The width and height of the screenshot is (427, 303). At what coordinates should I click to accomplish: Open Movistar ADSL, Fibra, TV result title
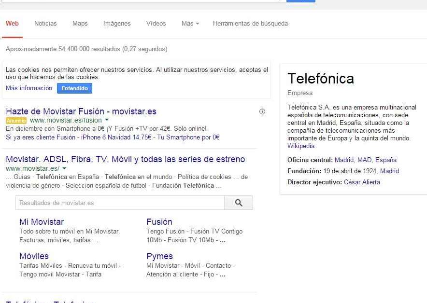(125, 159)
